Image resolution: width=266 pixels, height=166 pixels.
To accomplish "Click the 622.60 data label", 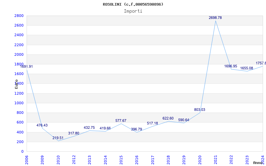I will point(168,118).
